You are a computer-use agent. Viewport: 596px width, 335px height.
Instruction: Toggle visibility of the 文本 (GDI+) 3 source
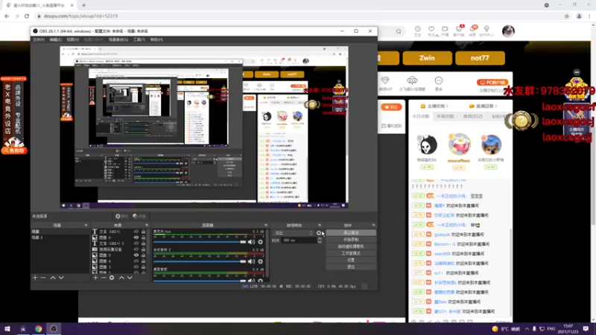(x=136, y=243)
